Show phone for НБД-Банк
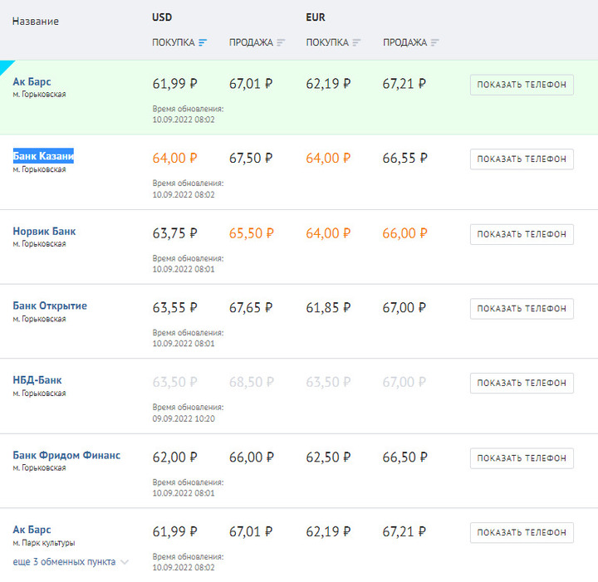 tap(522, 384)
